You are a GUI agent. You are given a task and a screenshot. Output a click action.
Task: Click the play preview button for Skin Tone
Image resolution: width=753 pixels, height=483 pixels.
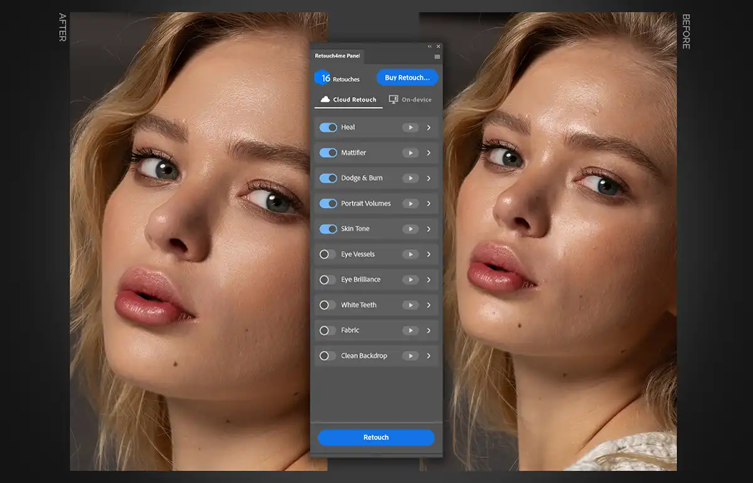[410, 229]
